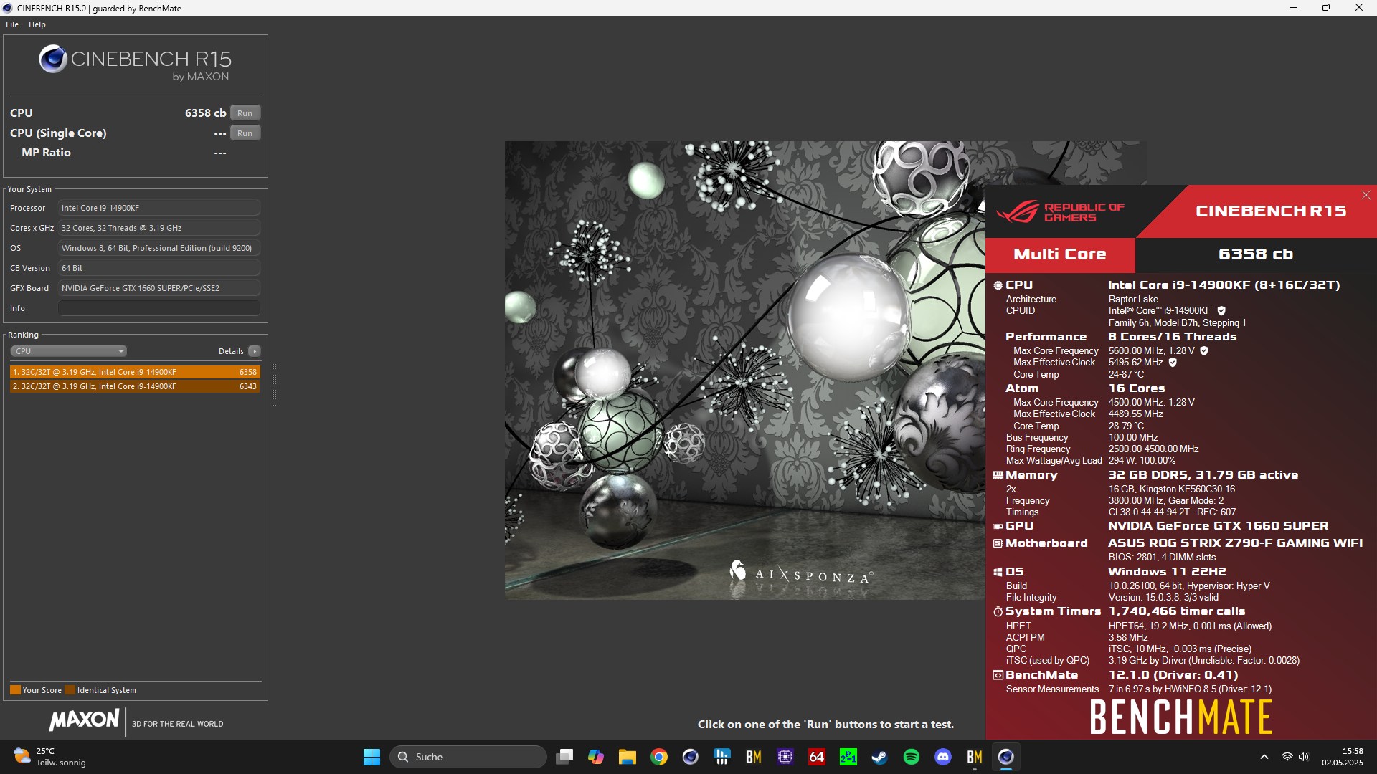Click the Republic of Gamers logo

point(1060,212)
